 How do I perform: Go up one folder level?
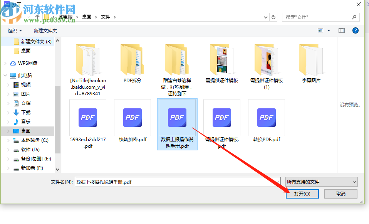pyautogui.click(x=37, y=17)
